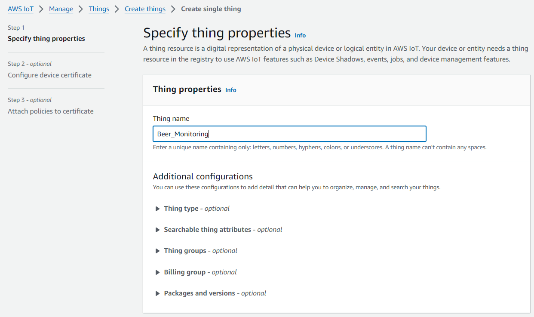Expand the Thing type section arrow
This screenshot has width=534, height=317.
pyautogui.click(x=157, y=209)
